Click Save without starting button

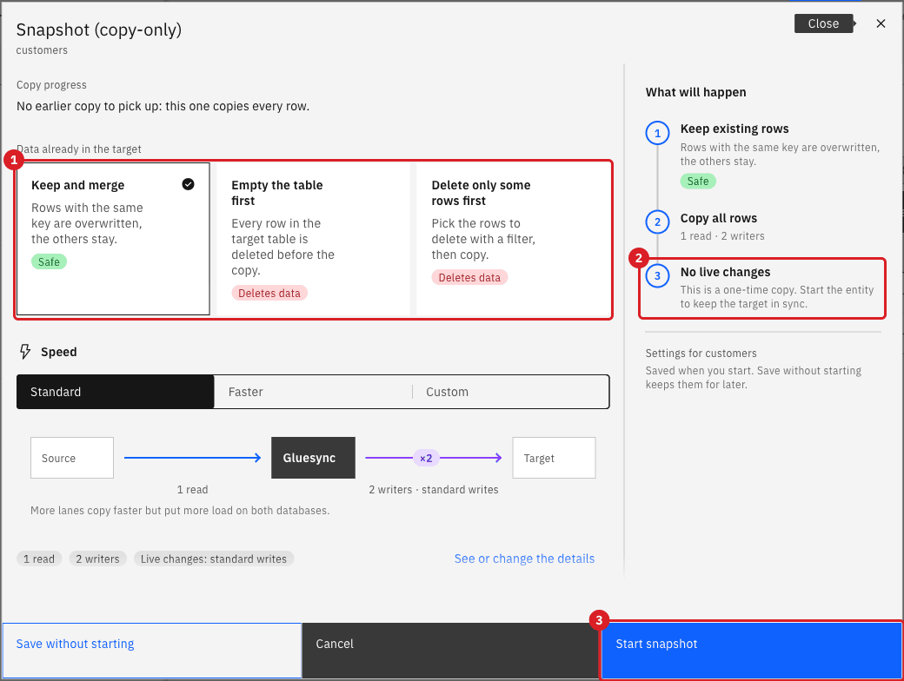tap(152, 651)
